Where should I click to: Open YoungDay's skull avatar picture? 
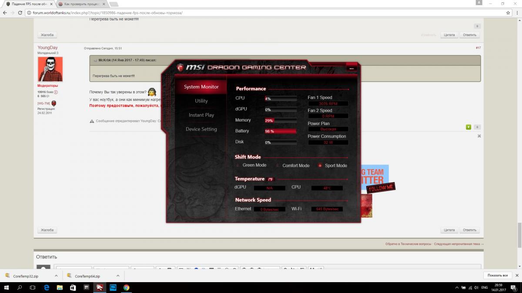[50, 69]
